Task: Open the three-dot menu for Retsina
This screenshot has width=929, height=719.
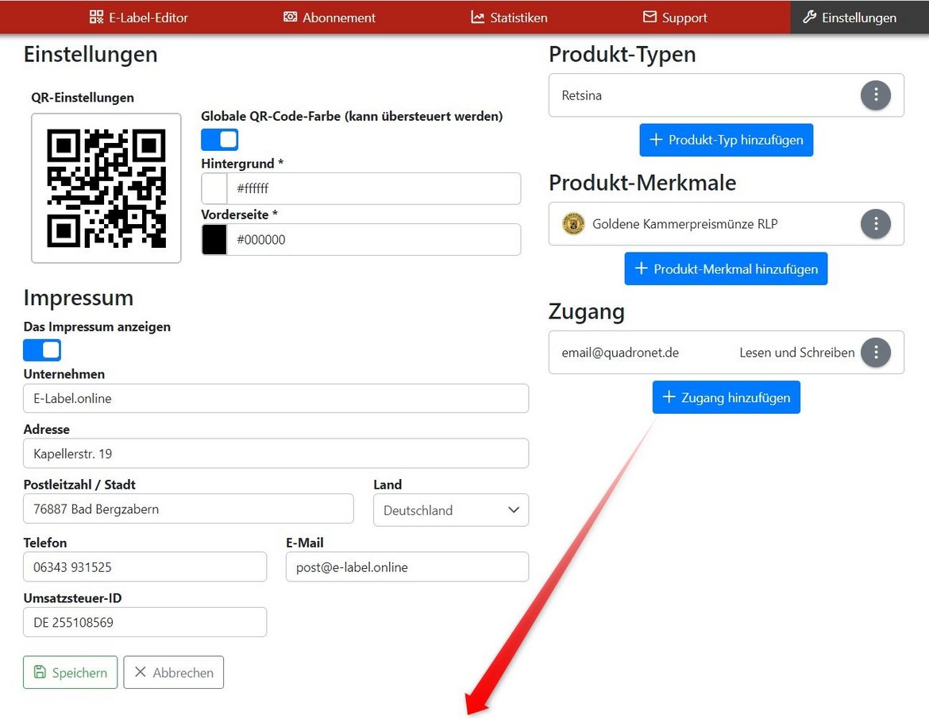Action: pyautogui.click(x=876, y=95)
